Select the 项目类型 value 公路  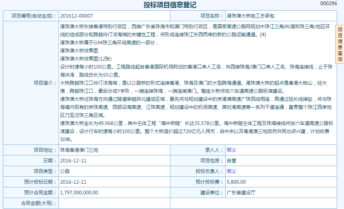coord(65,171)
